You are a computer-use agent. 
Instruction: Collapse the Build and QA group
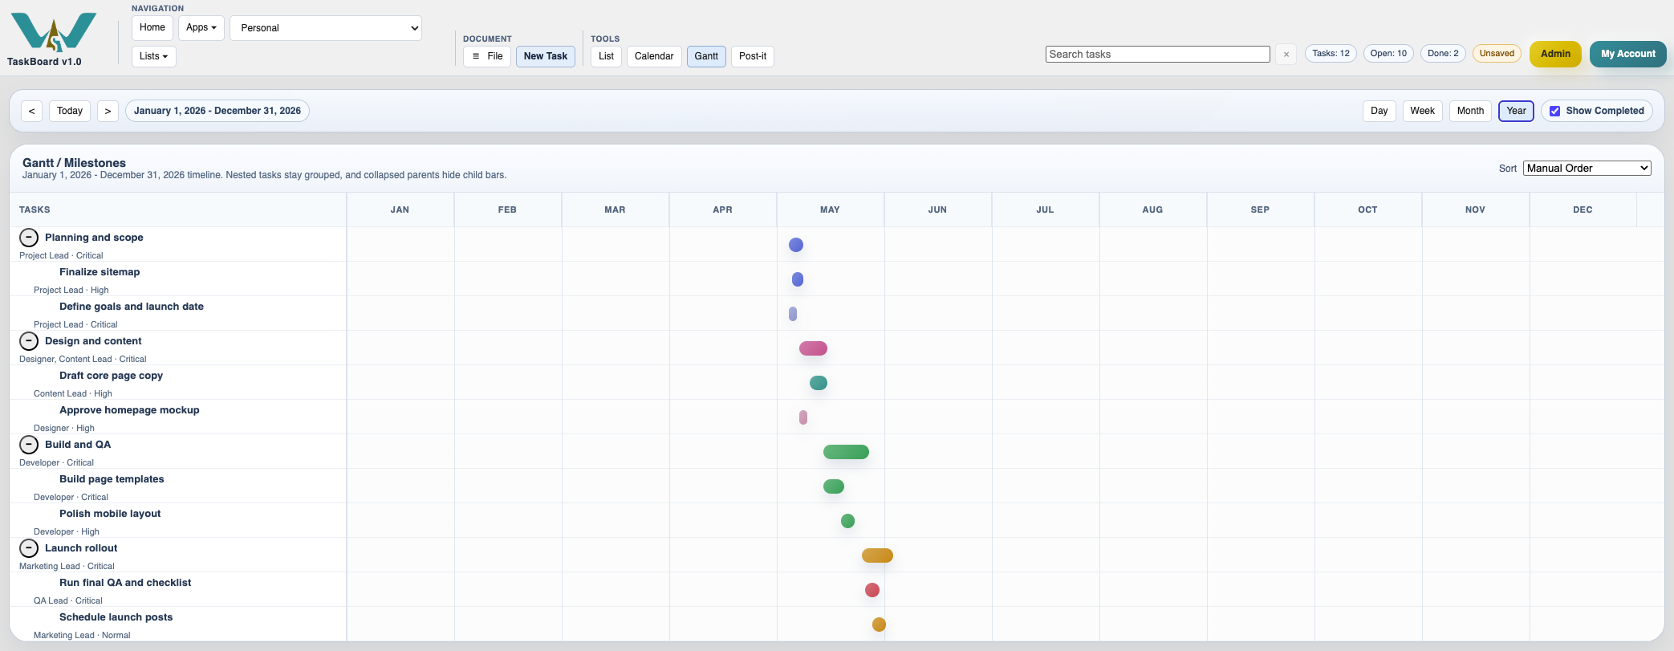pyautogui.click(x=29, y=445)
